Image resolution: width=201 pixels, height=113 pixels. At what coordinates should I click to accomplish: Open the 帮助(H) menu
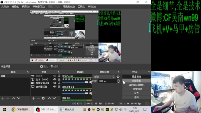[x=92, y=7]
